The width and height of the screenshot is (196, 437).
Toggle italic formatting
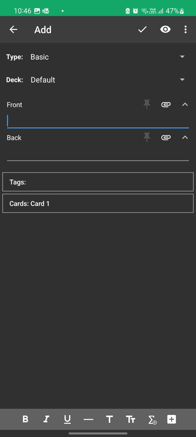(46, 419)
